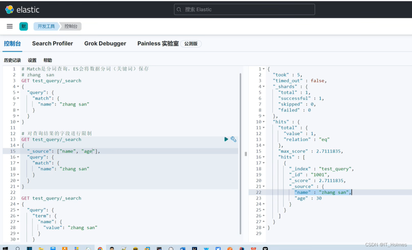Open Windows taskbar search

click(x=18, y=248)
